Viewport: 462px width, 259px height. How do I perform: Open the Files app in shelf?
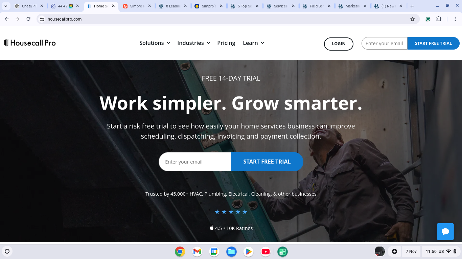(231, 252)
